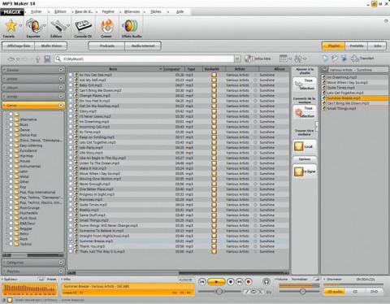Screen dimensions: 390x304
Task: Check the Alternative genre checkbox
Action: (11, 119)
